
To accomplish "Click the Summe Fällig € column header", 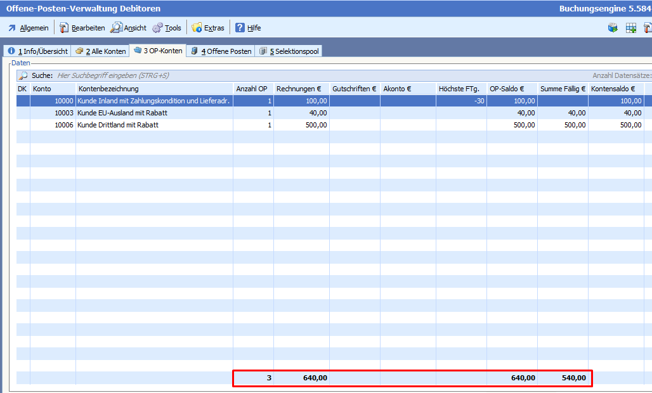I will coord(563,89).
